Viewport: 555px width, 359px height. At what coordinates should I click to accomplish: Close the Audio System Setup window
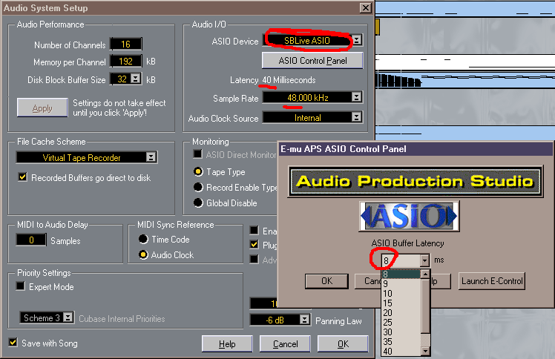pos(365,7)
